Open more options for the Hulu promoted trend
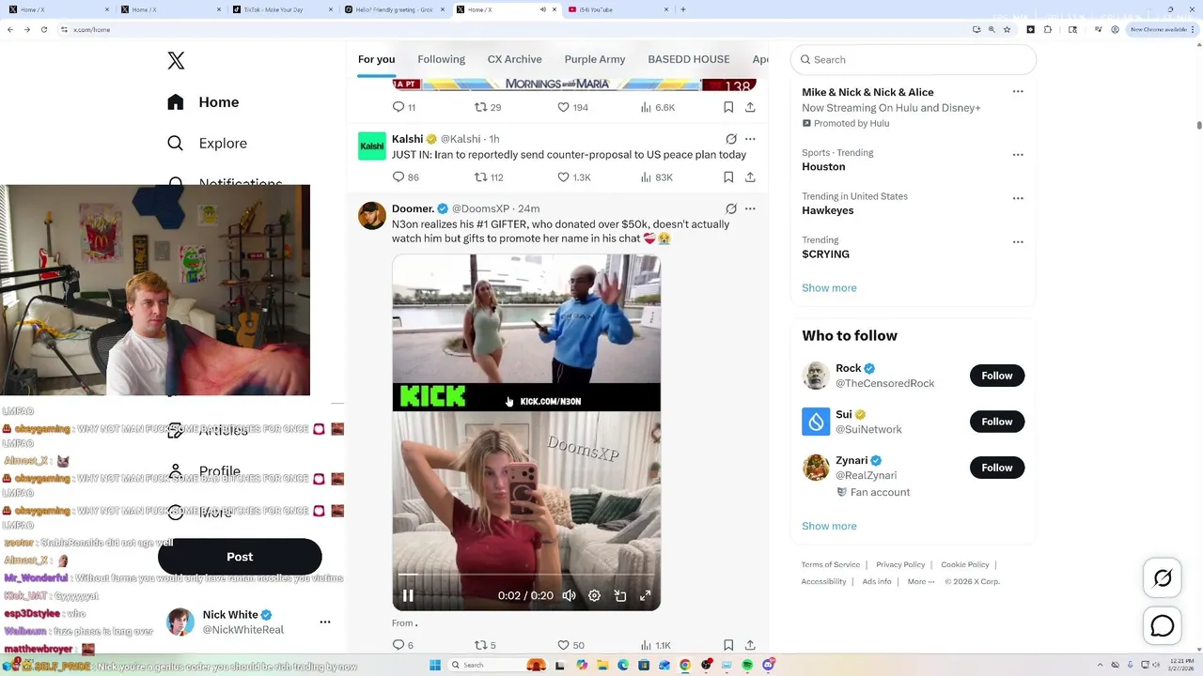Image resolution: width=1203 pixels, height=676 pixels. pyautogui.click(x=1018, y=92)
